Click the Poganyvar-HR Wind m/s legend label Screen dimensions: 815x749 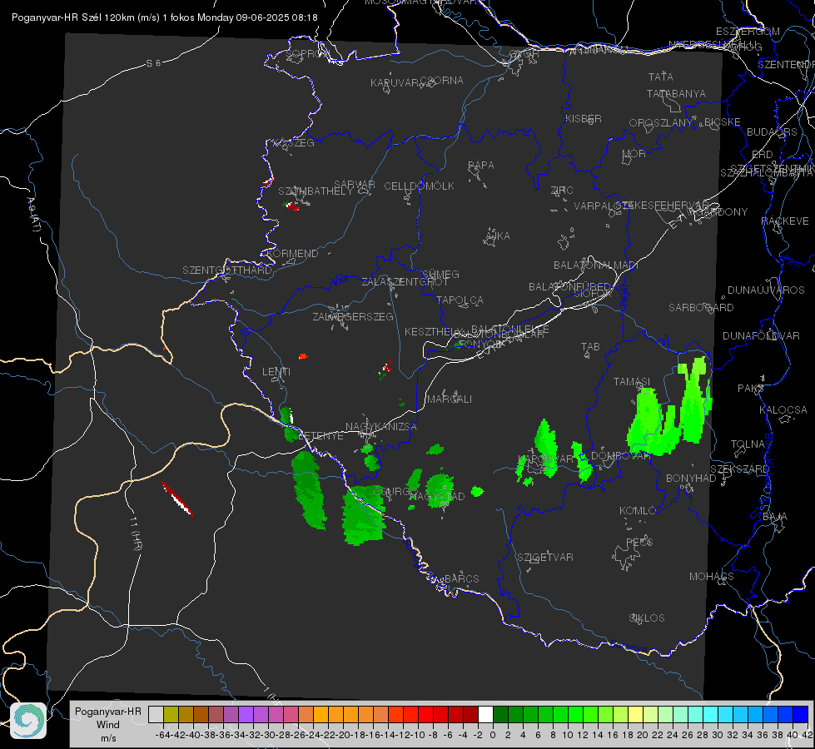[x=108, y=724]
